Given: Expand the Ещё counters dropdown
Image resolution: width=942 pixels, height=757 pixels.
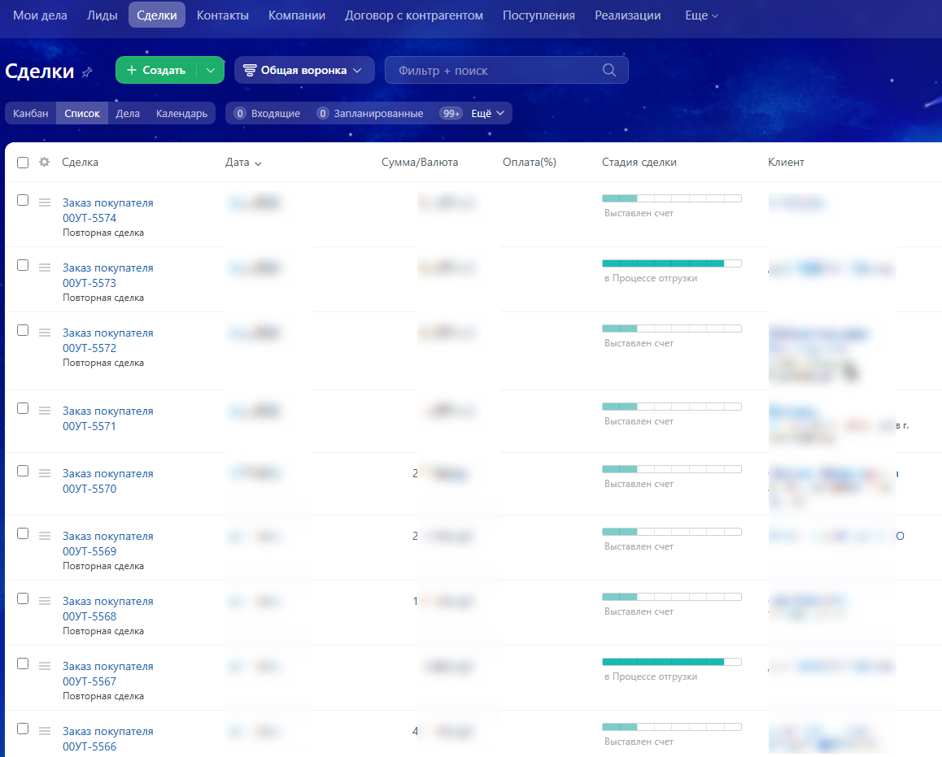Looking at the screenshot, I should point(488,114).
